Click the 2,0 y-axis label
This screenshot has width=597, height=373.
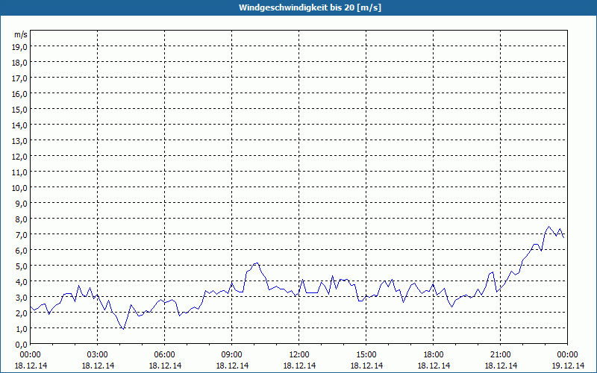[x=21, y=313]
